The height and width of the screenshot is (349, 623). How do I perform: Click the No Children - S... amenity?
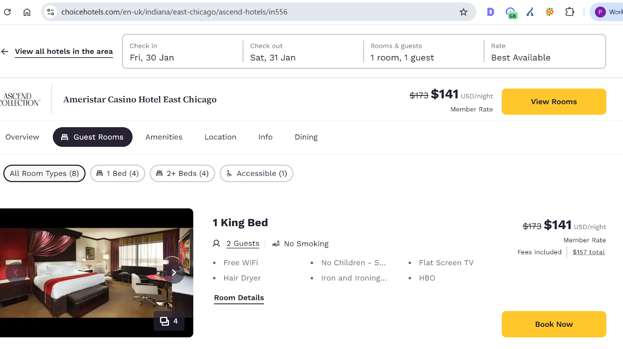tap(354, 263)
